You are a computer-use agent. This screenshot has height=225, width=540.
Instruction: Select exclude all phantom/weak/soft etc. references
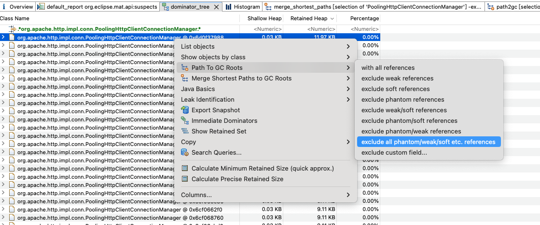click(x=429, y=142)
